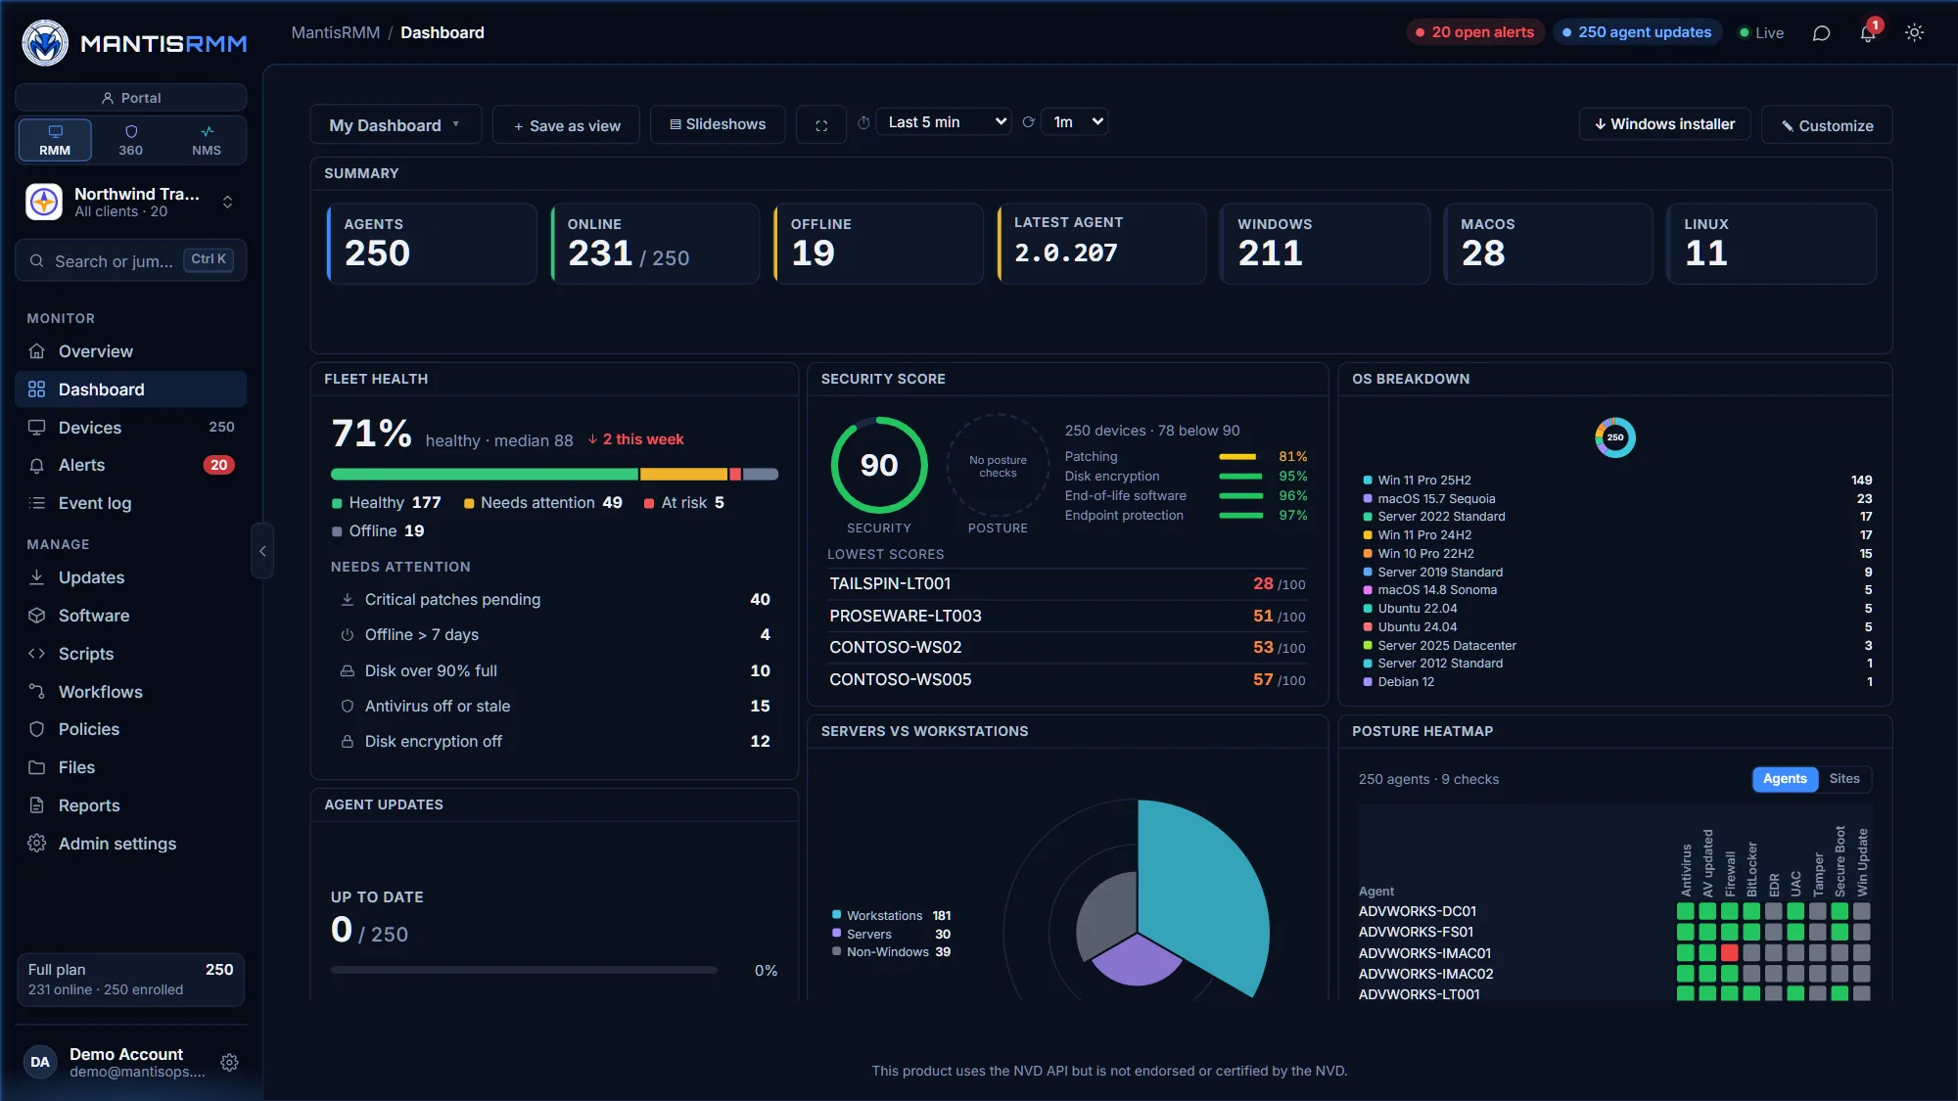Click MantisRMM breadcrumb link
The height and width of the screenshot is (1101, 1958).
tap(335, 32)
